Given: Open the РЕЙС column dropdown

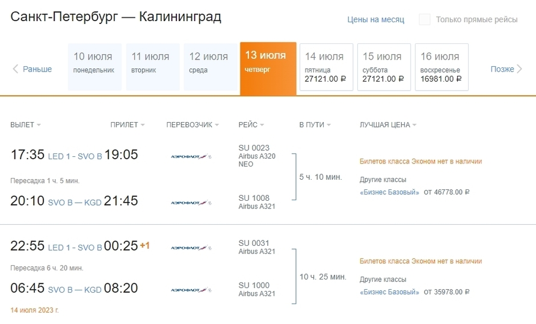Looking at the screenshot, I should pyautogui.click(x=251, y=124).
